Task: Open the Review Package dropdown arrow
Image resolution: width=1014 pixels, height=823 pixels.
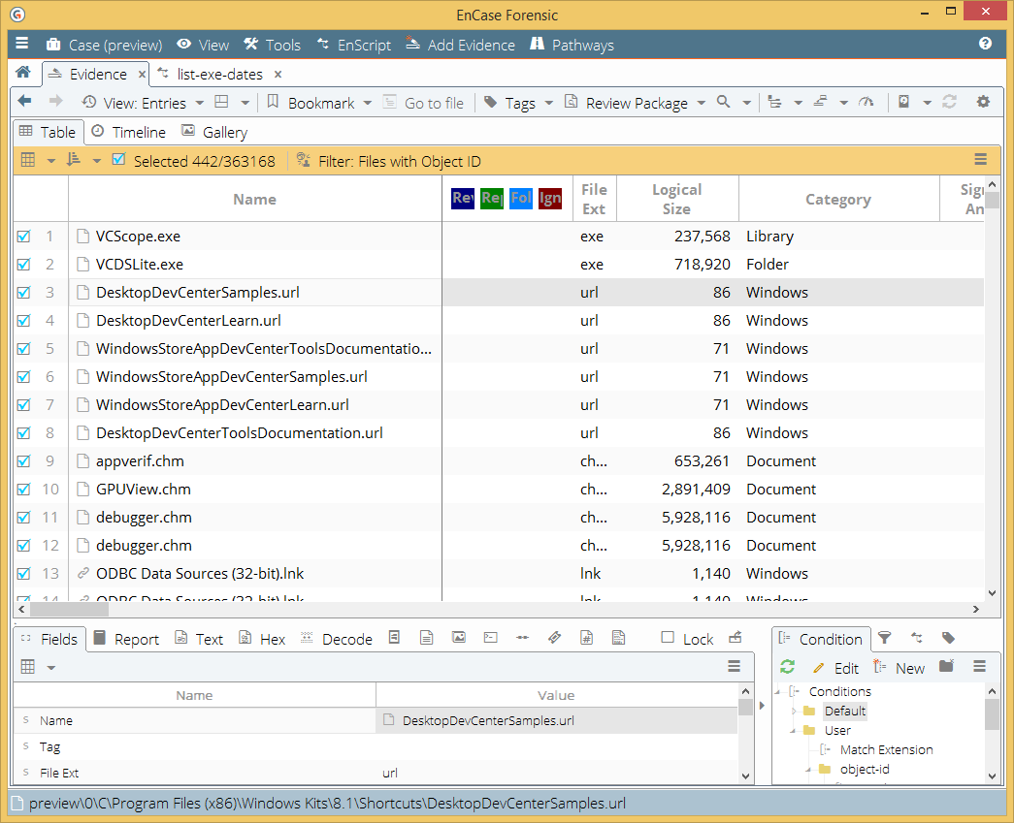Action: coord(701,103)
